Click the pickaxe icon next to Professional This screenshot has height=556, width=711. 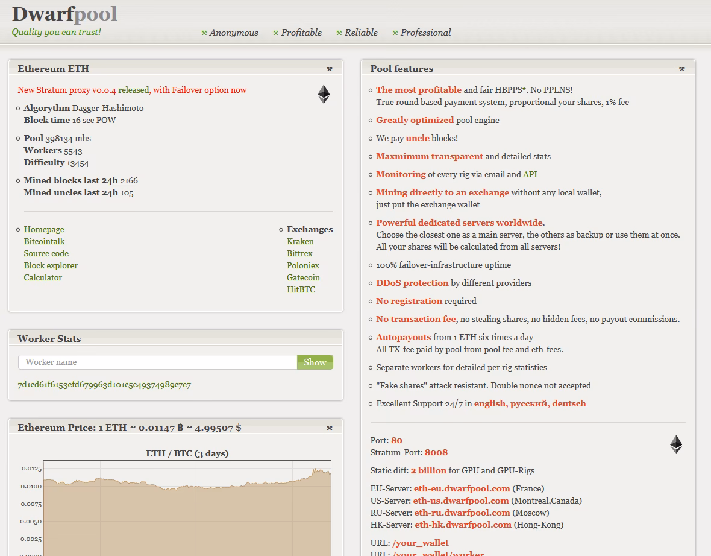coord(395,33)
